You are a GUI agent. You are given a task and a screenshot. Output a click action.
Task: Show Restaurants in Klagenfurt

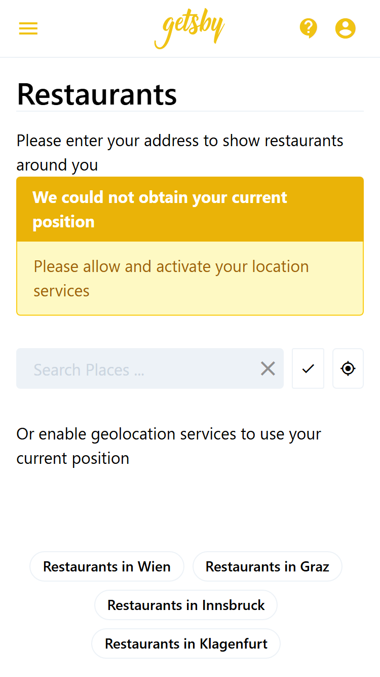[186, 644]
